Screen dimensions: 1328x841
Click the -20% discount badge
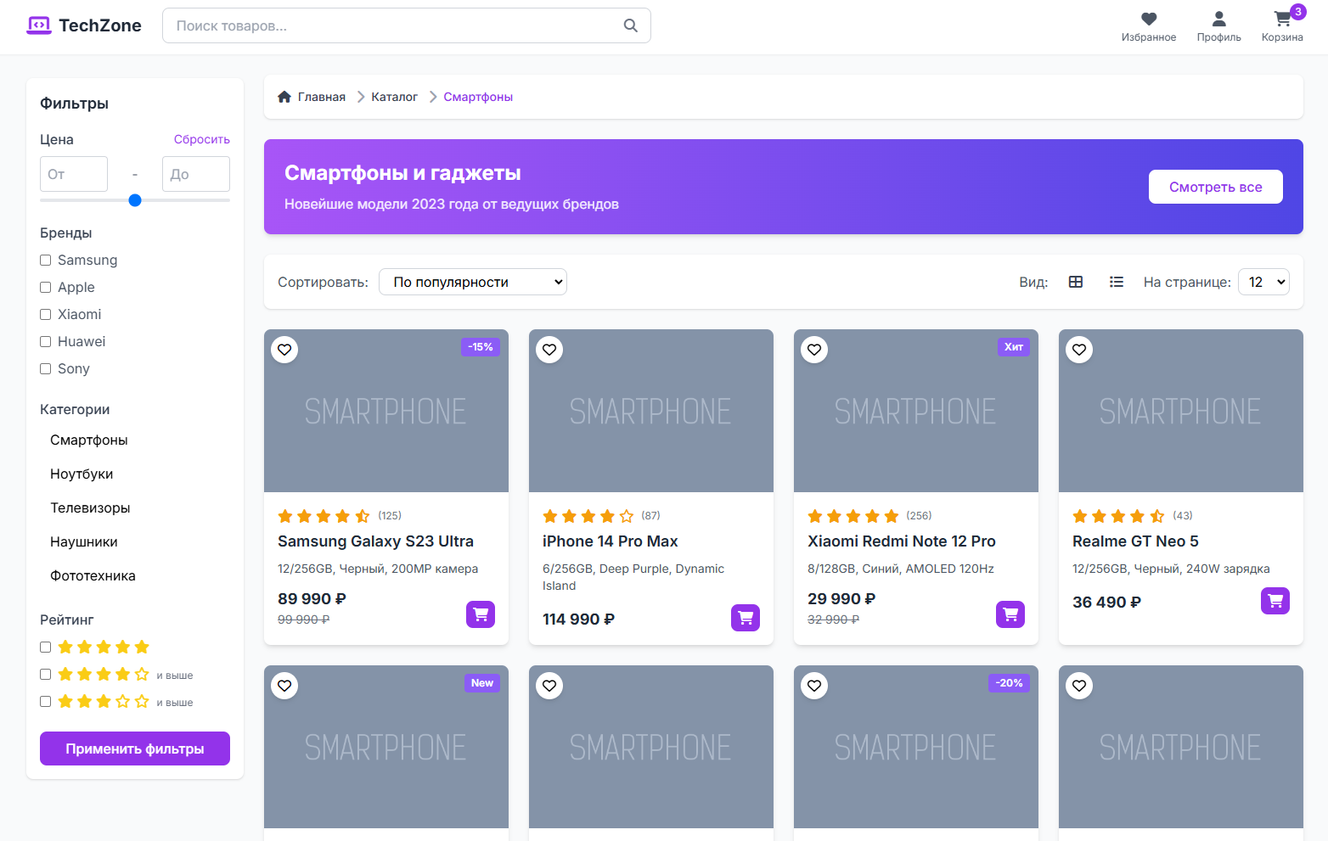pyautogui.click(x=1010, y=683)
